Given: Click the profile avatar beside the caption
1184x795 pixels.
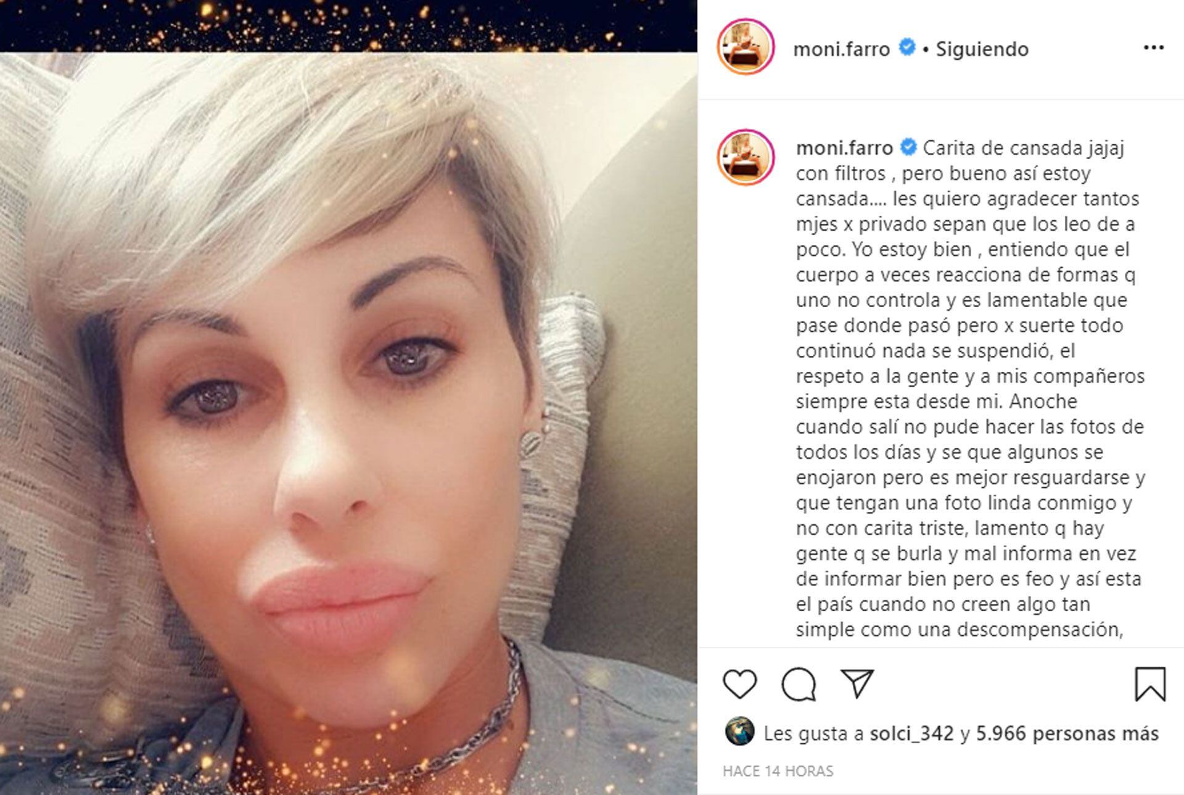Looking at the screenshot, I should (x=746, y=157).
